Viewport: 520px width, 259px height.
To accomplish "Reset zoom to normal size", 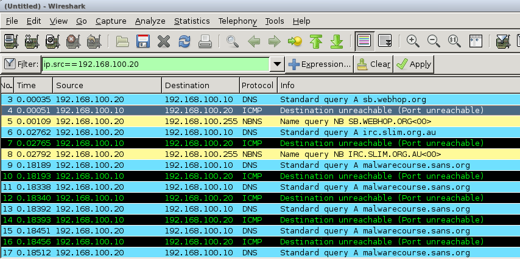I will 454,41.
